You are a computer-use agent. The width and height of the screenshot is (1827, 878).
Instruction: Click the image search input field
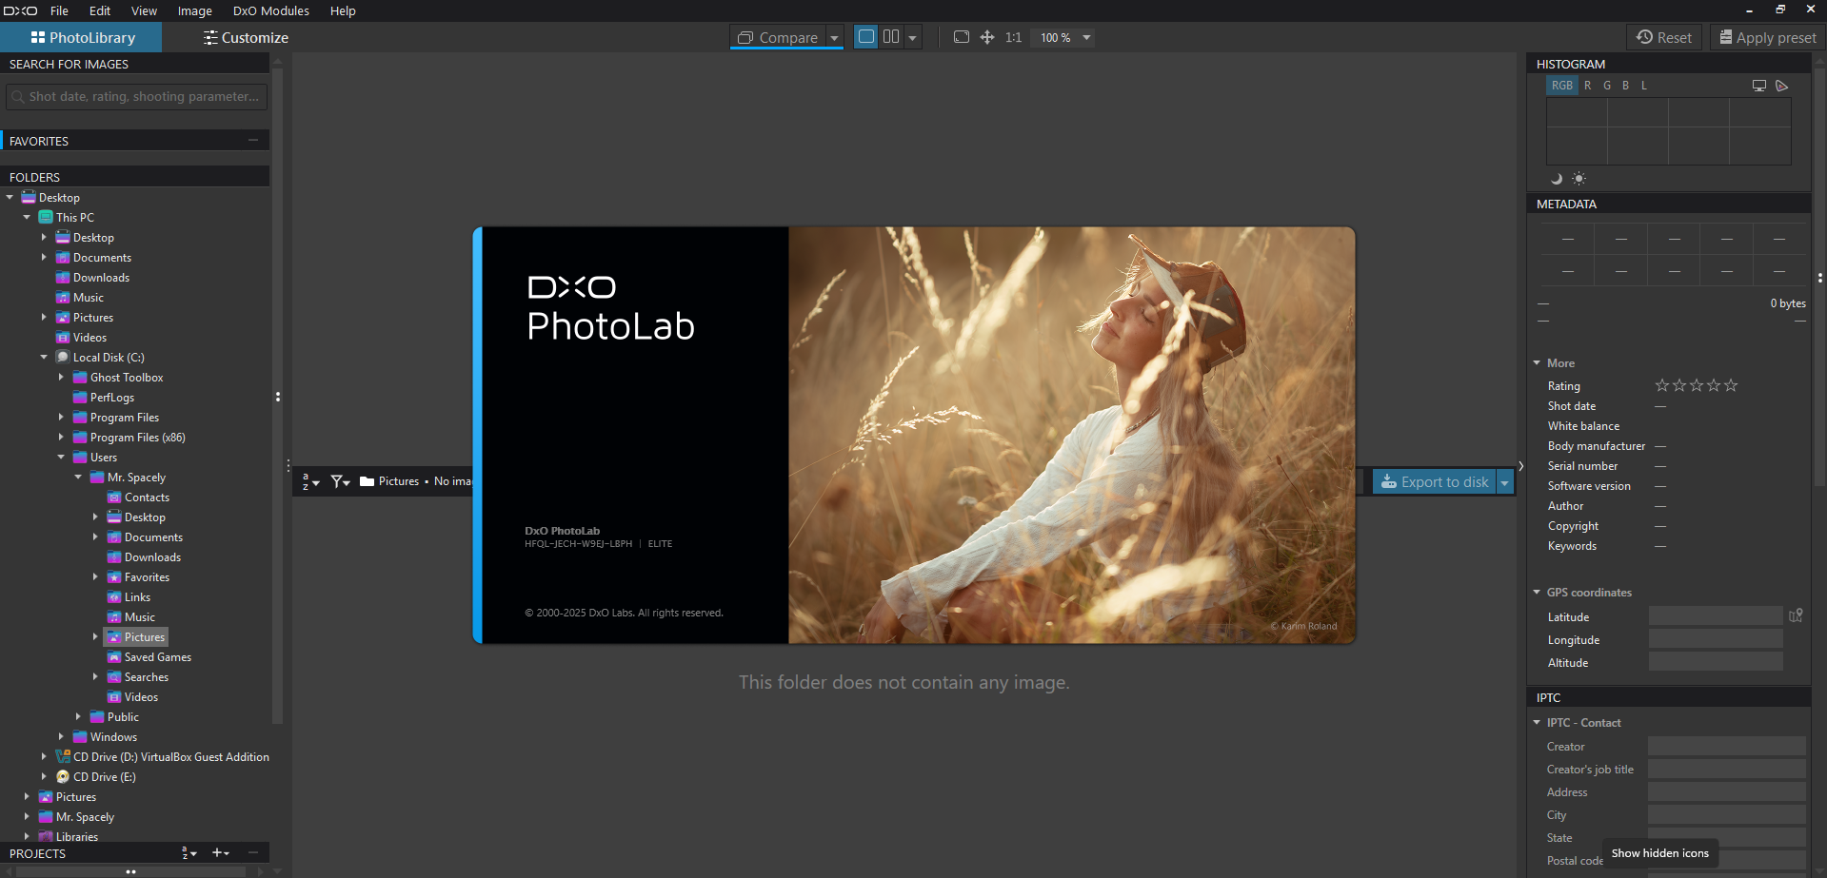pyautogui.click(x=136, y=96)
